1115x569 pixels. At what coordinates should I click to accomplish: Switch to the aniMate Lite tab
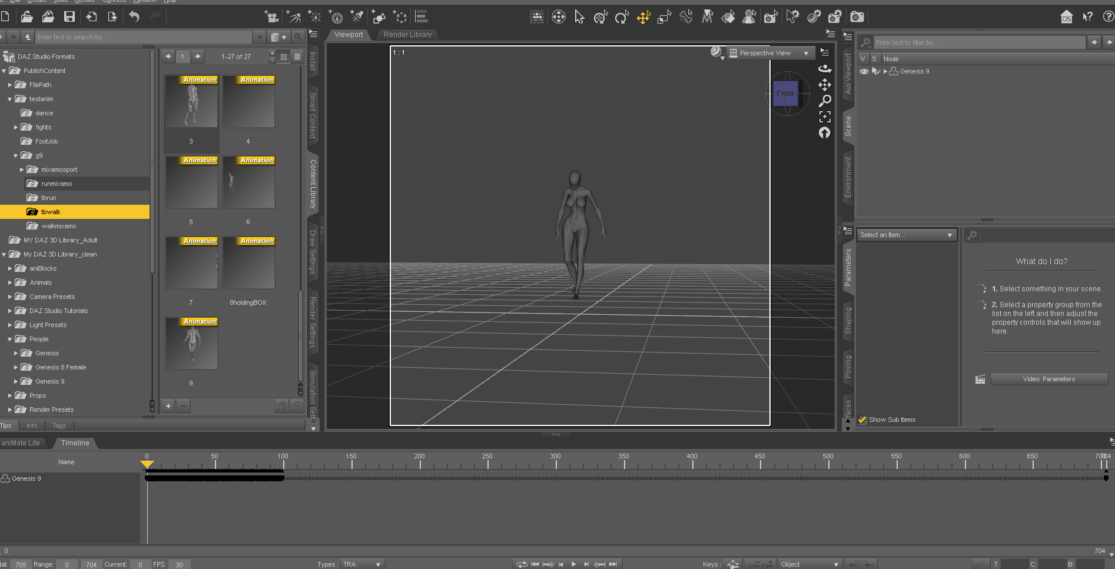(21, 443)
